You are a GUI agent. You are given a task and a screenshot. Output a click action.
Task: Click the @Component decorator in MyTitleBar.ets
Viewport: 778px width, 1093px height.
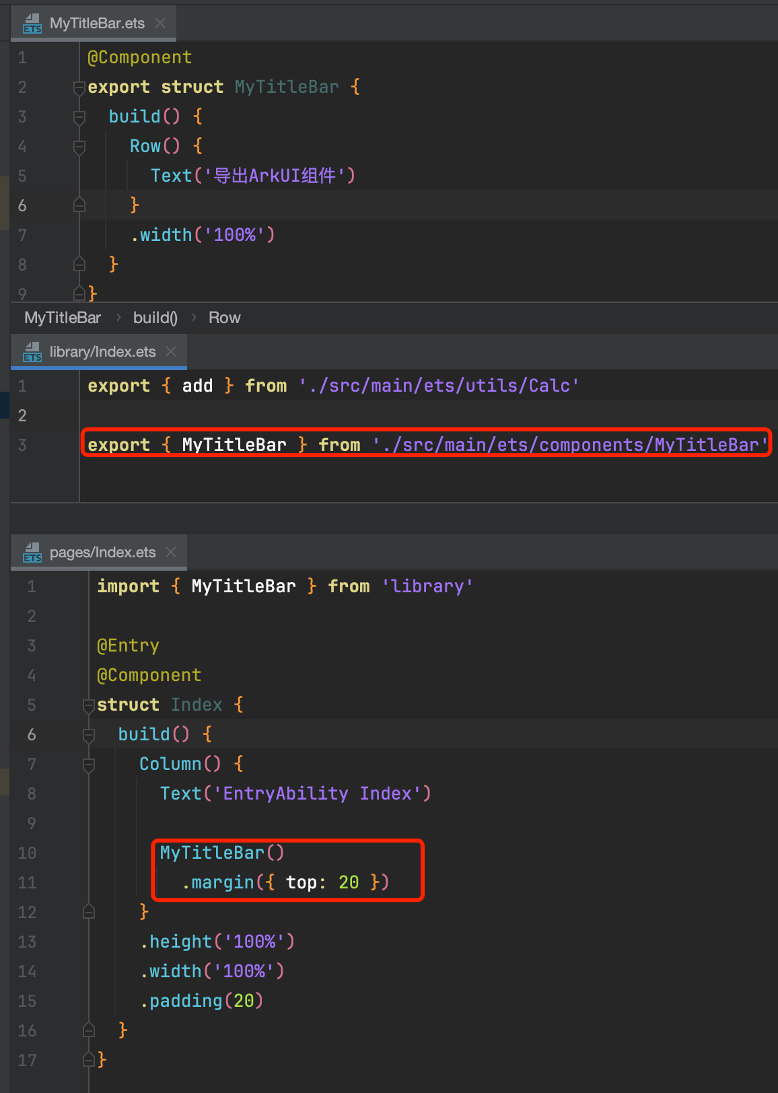tap(140, 58)
